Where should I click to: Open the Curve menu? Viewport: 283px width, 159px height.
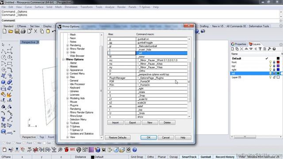[28, 7]
